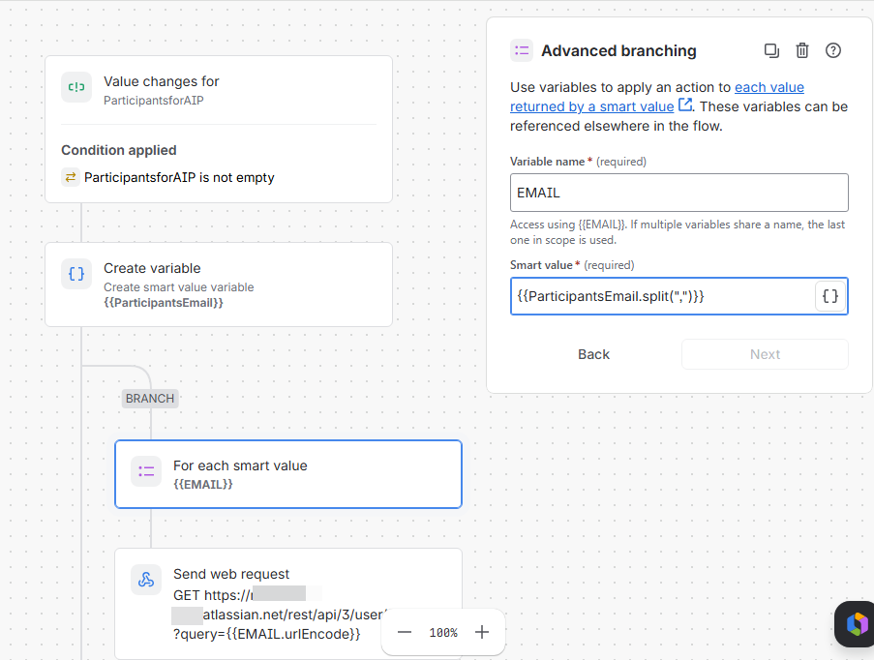Click the 'ParticipantsforAIP' subtitle under Value changes for
Screen dimensions: 874x660
154,101
